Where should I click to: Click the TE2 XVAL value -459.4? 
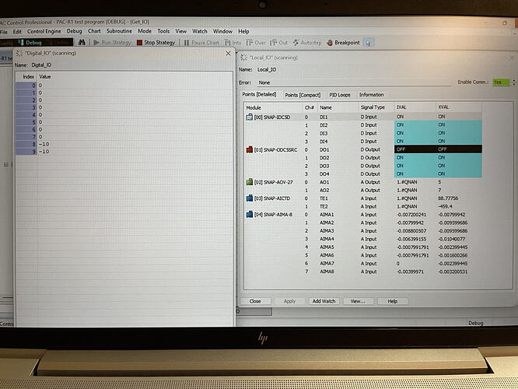(445, 206)
